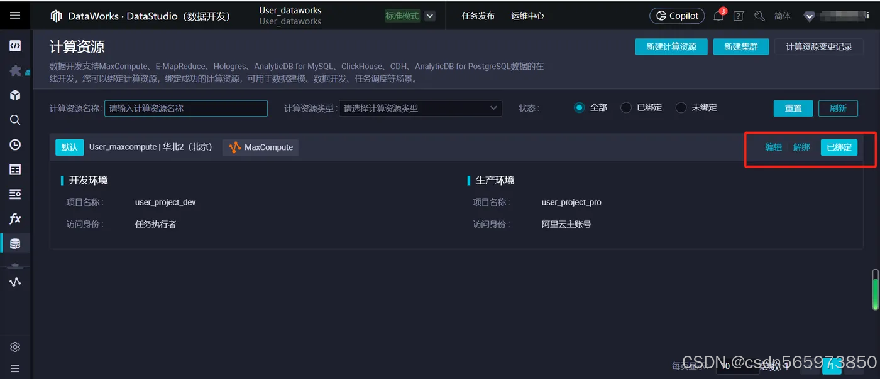Click the MaxCompute engine icon tag
The width and height of the screenshot is (880, 379).
click(261, 147)
